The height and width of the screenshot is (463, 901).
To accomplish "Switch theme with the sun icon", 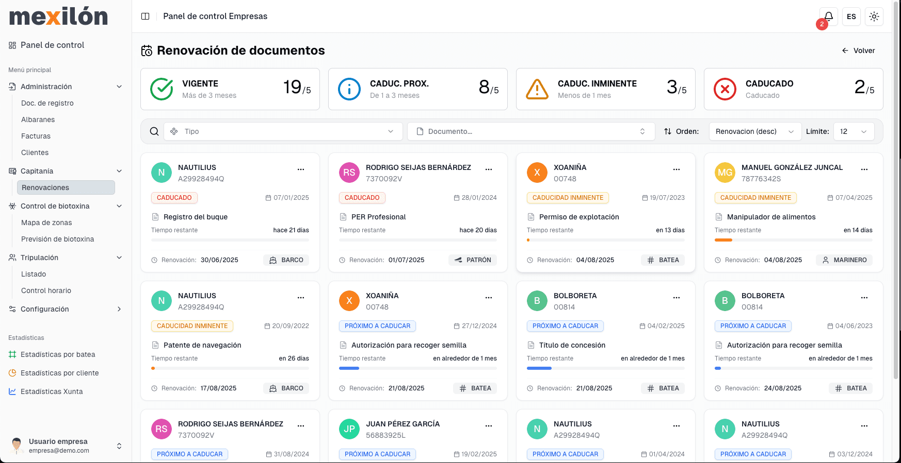I will click(x=874, y=16).
